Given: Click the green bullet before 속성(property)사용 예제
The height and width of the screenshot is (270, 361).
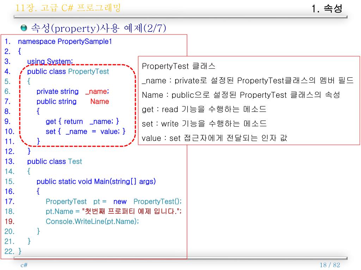Looking at the screenshot, I should (24, 28).
